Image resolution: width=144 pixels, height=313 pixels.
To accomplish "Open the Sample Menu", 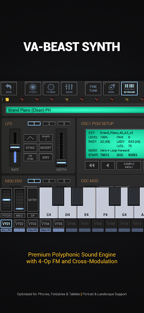I will pyautogui.click(x=129, y=165).
